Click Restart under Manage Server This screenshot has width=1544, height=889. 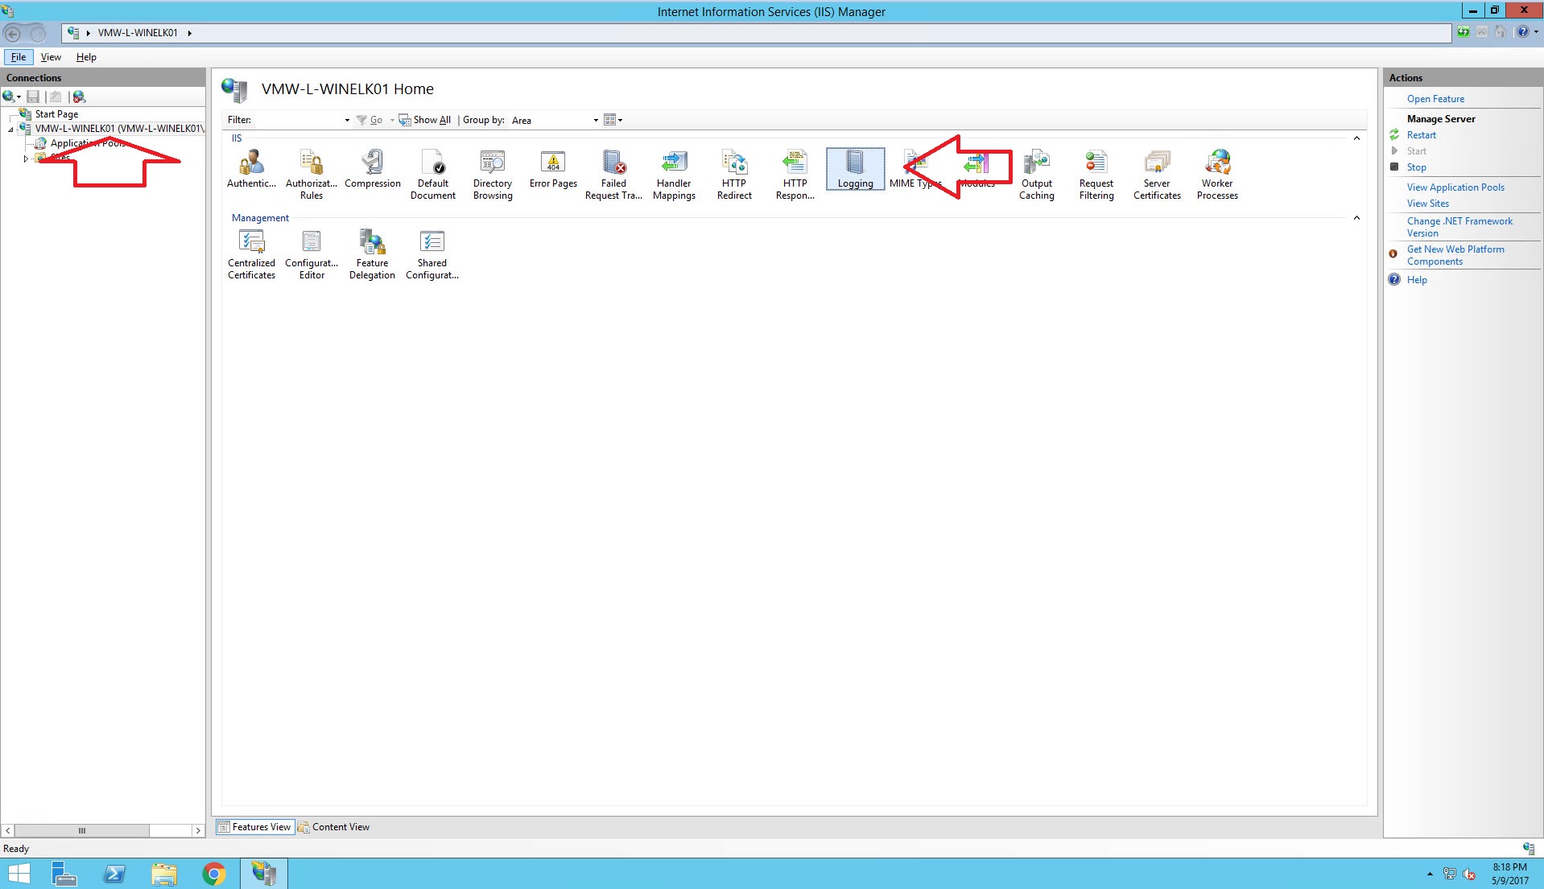coord(1421,135)
